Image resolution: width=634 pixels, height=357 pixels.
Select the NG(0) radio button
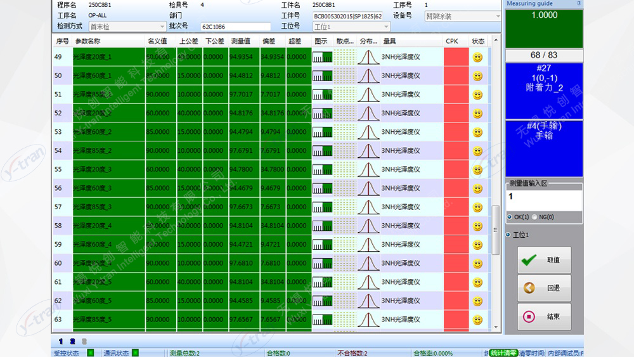[x=534, y=217]
